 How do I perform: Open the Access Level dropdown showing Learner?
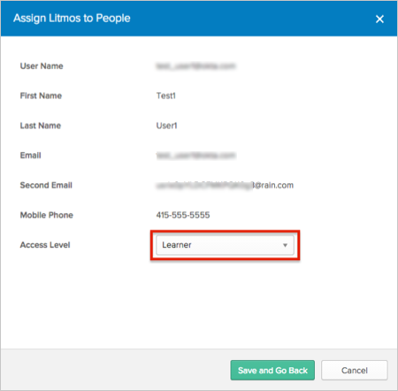pos(225,245)
